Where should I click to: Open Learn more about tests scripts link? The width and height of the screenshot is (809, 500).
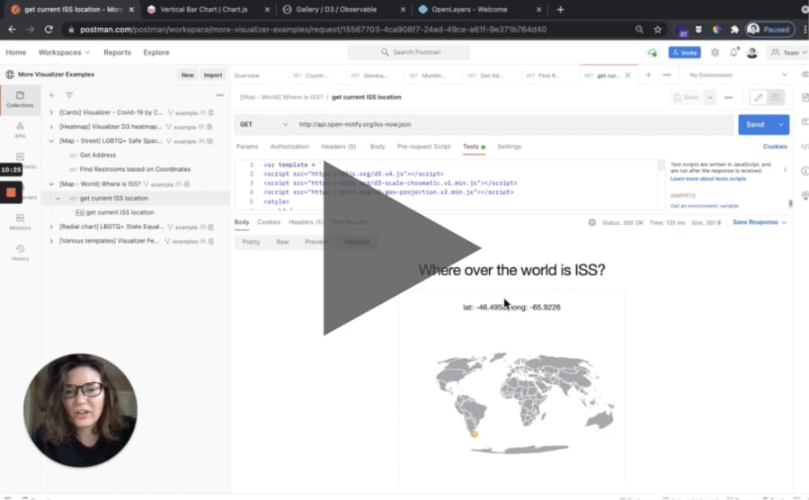tap(708, 179)
